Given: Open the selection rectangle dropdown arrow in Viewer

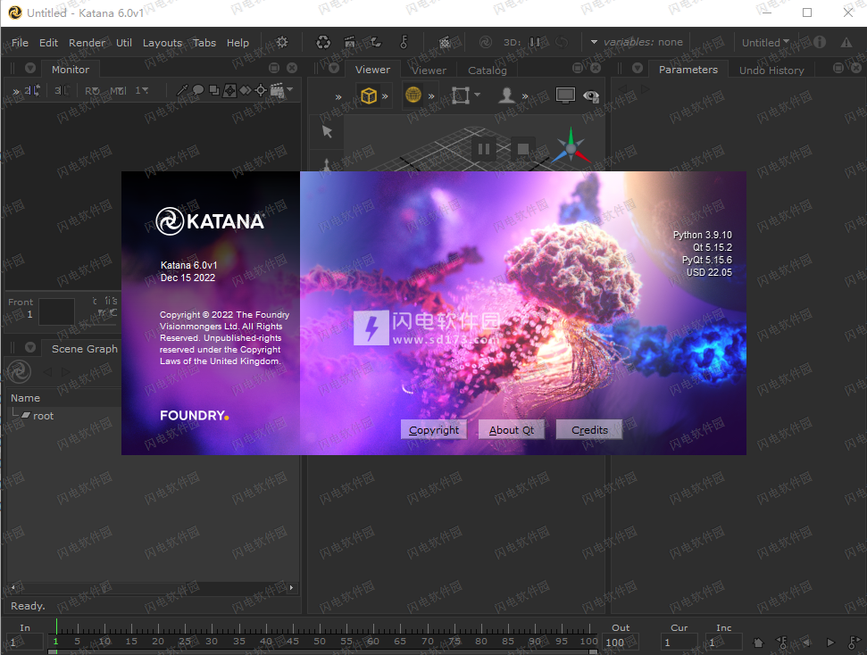Looking at the screenshot, I should coord(477,95).
